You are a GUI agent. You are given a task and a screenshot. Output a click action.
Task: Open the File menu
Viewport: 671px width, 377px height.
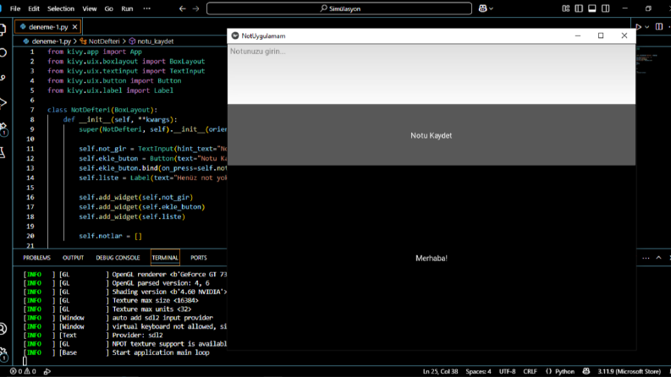point(15,8)
